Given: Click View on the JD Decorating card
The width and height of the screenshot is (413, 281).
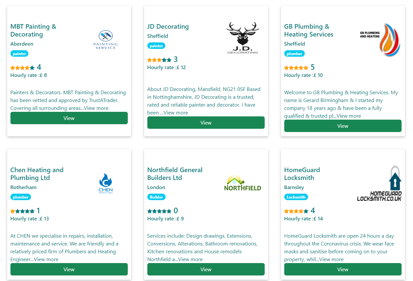Looking at the screenshot, I should point(206,123).
